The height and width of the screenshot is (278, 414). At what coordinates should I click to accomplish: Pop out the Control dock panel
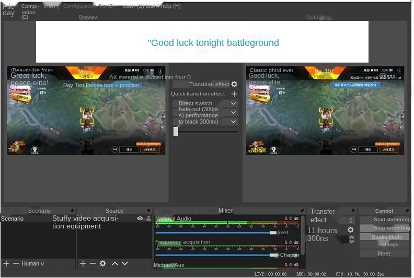point(407,211)
